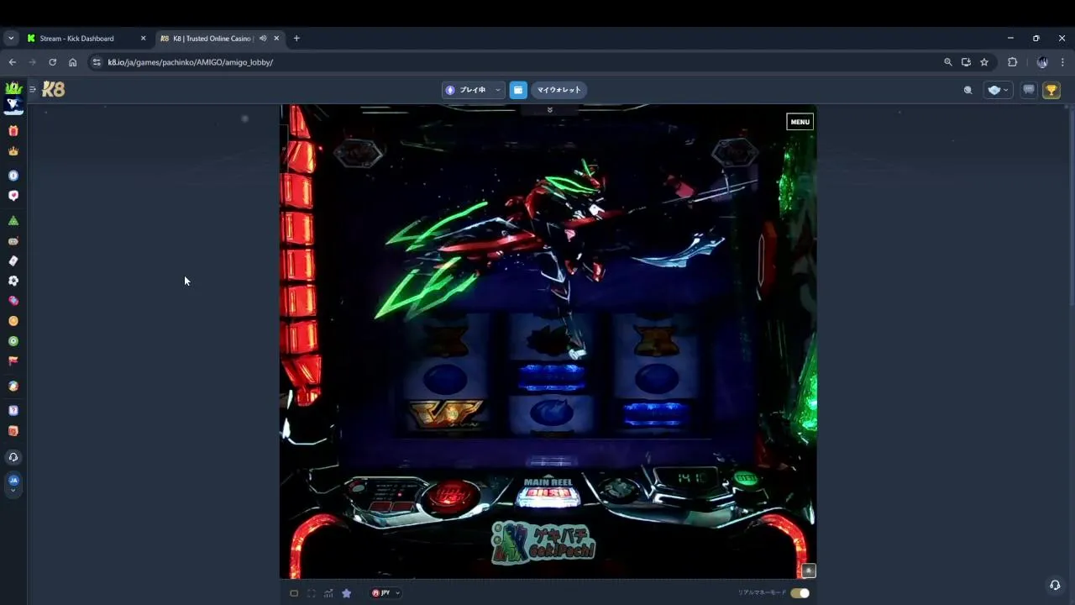Open the browser extensions puzzle icon
The image size is (1075, 605).
tap(1012, 62)
